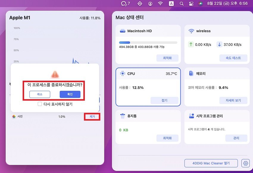Click the Photos app icon in process list

tap(14, 116)
